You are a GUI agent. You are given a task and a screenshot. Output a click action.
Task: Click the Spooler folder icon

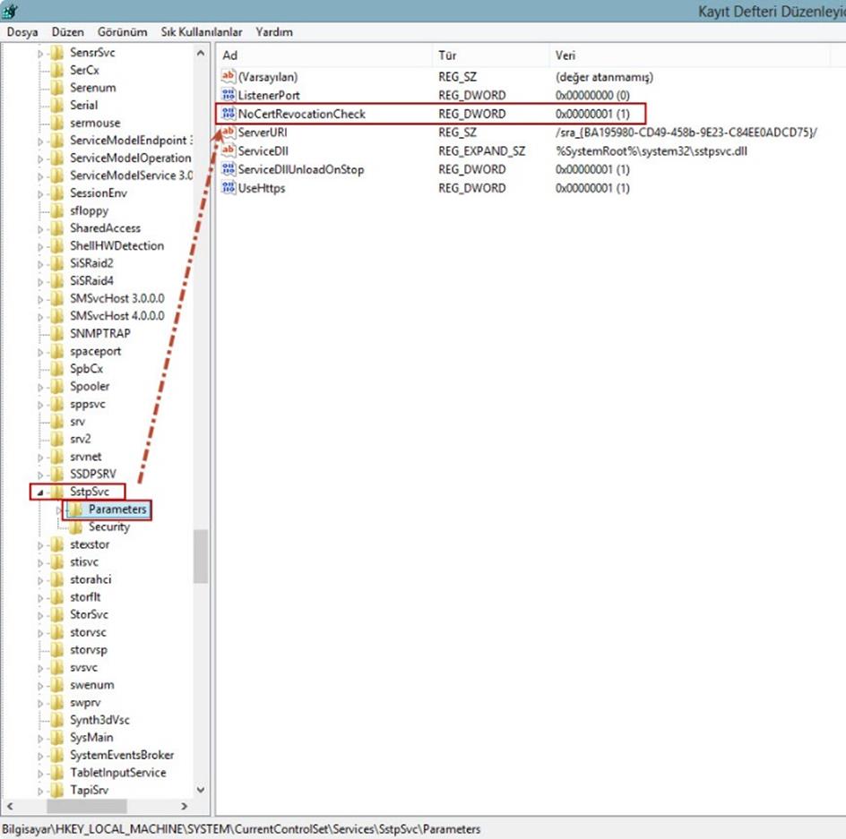(57, 386)
